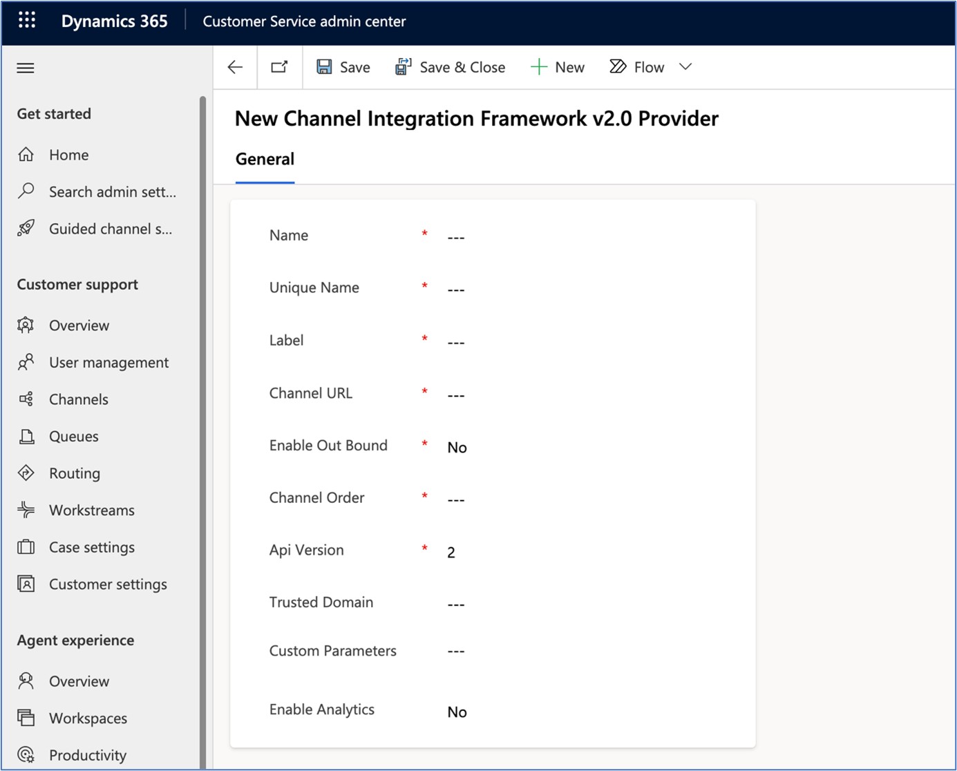957x771 pixels.
Task: Open Search admin settings link
Action: pyautogui.click(x=112, y=192)
